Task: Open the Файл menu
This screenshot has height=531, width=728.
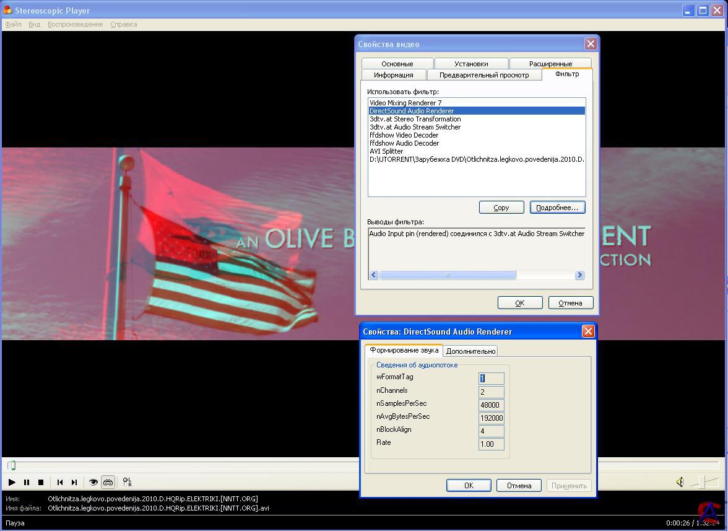Action: (x=13, y=24)
